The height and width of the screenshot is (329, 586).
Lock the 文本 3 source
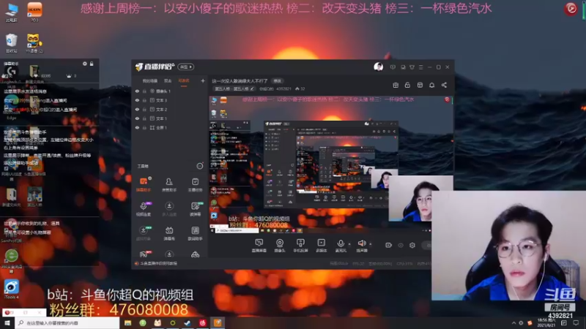click(x=144, y=100)
